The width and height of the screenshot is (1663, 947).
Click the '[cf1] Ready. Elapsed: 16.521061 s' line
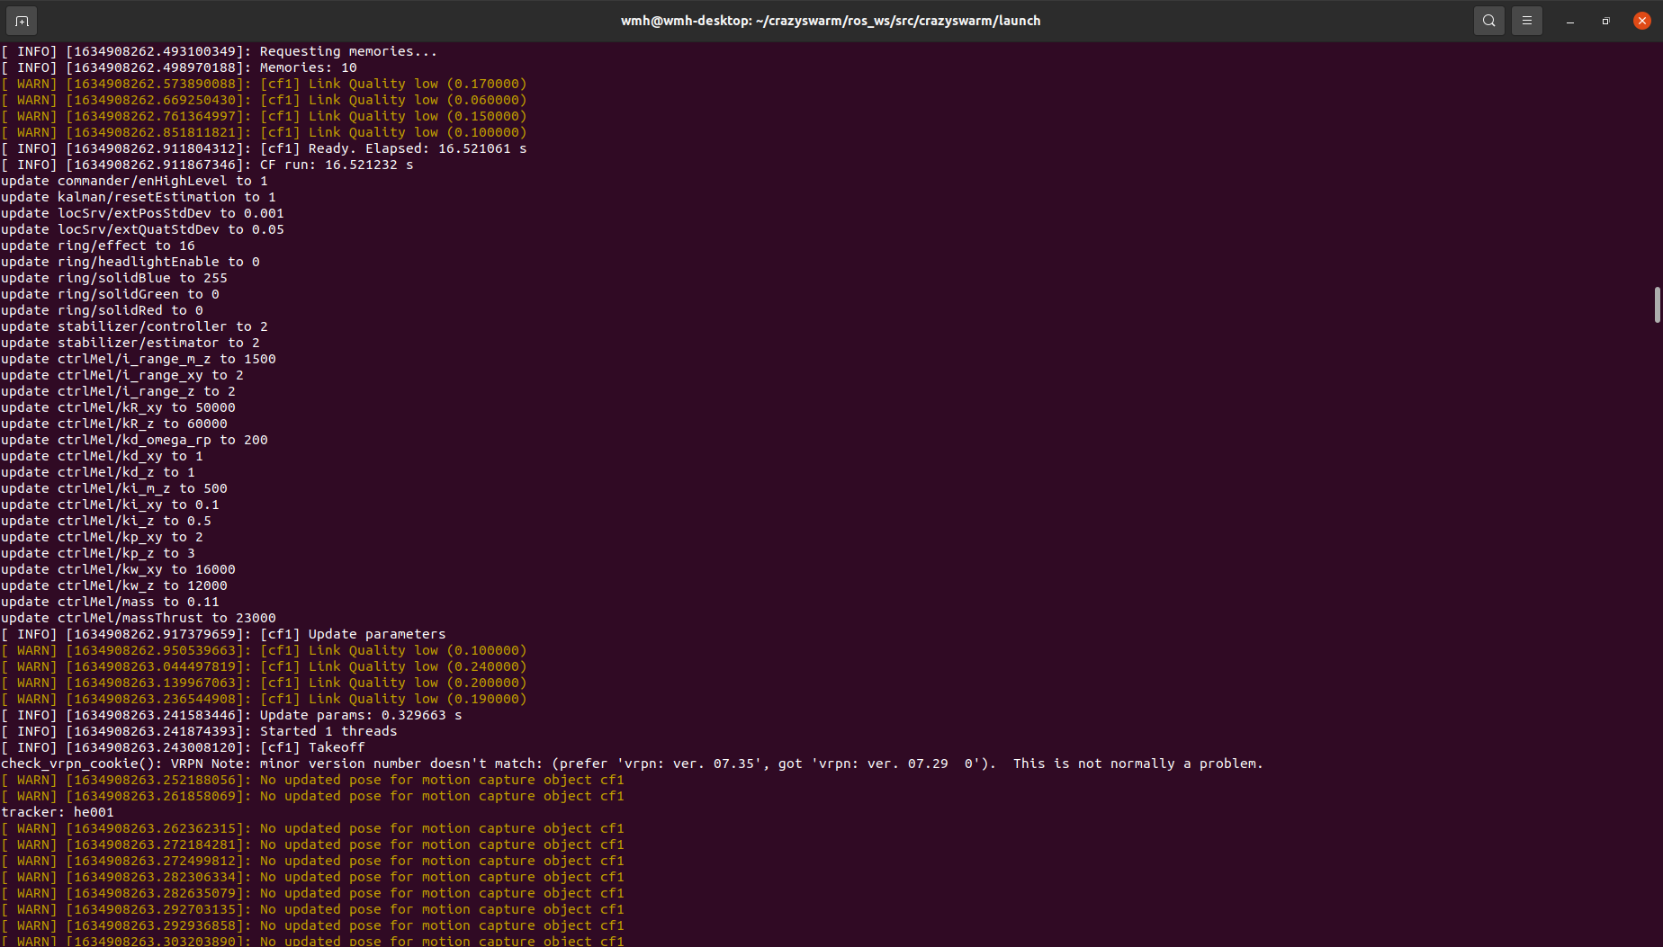[264, 148]
